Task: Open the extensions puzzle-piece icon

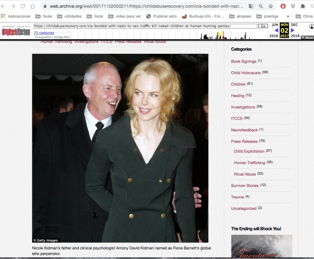Action: tap(303, 6)
